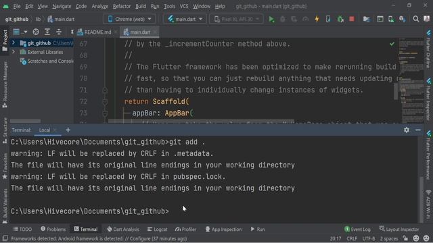Toggle the fold marker at line 72
Image resolution: width=433 pixels, height=243 pixels.
(x=105, y=102)
